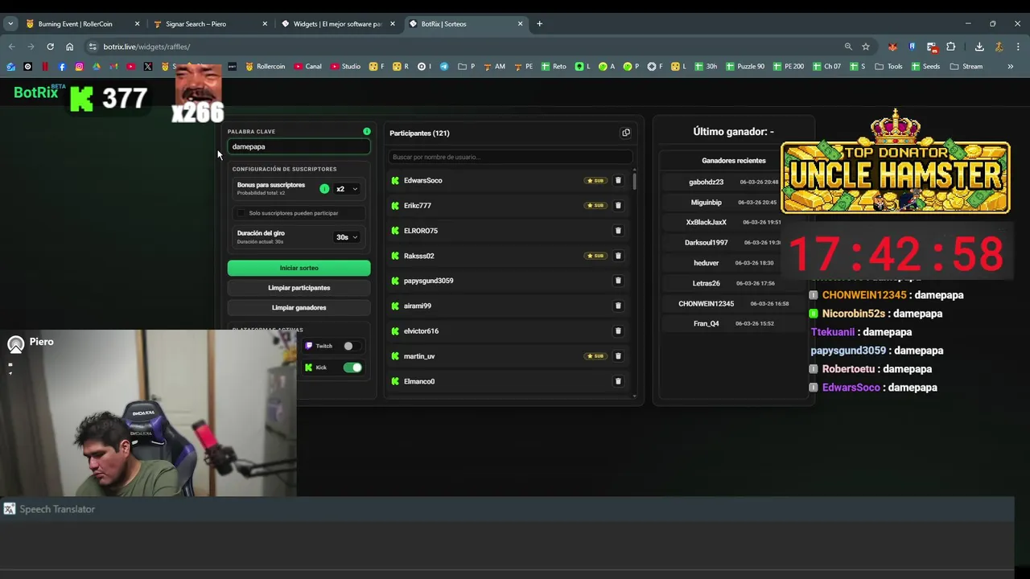The width and height of the screenshot is (1030, 579).
Task: Delete papysgund3059 from participants list
Action: point(618,281)
